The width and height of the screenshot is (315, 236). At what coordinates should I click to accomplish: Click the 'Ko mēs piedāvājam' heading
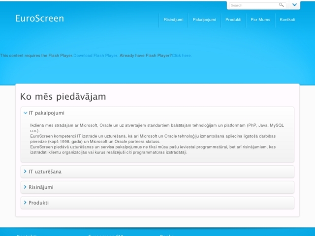63,96
